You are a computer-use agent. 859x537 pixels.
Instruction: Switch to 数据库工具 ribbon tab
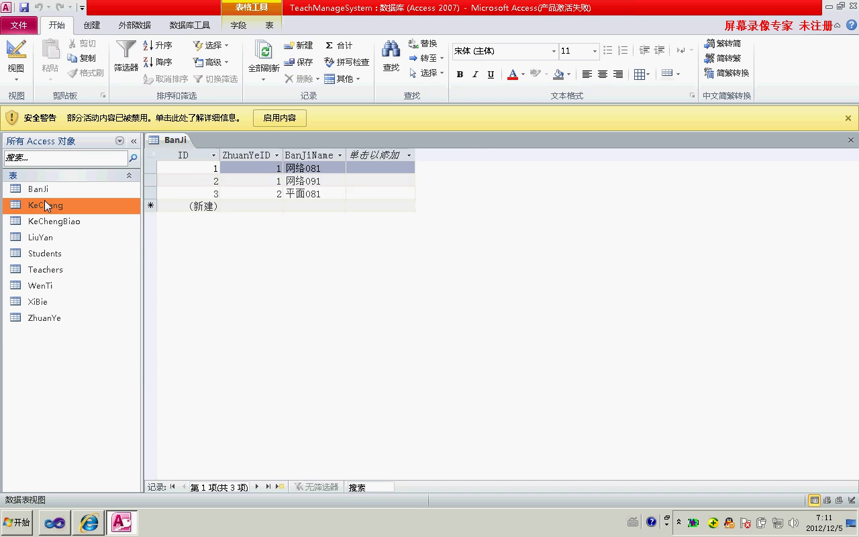pyautogui.click(x=190, y=25)
